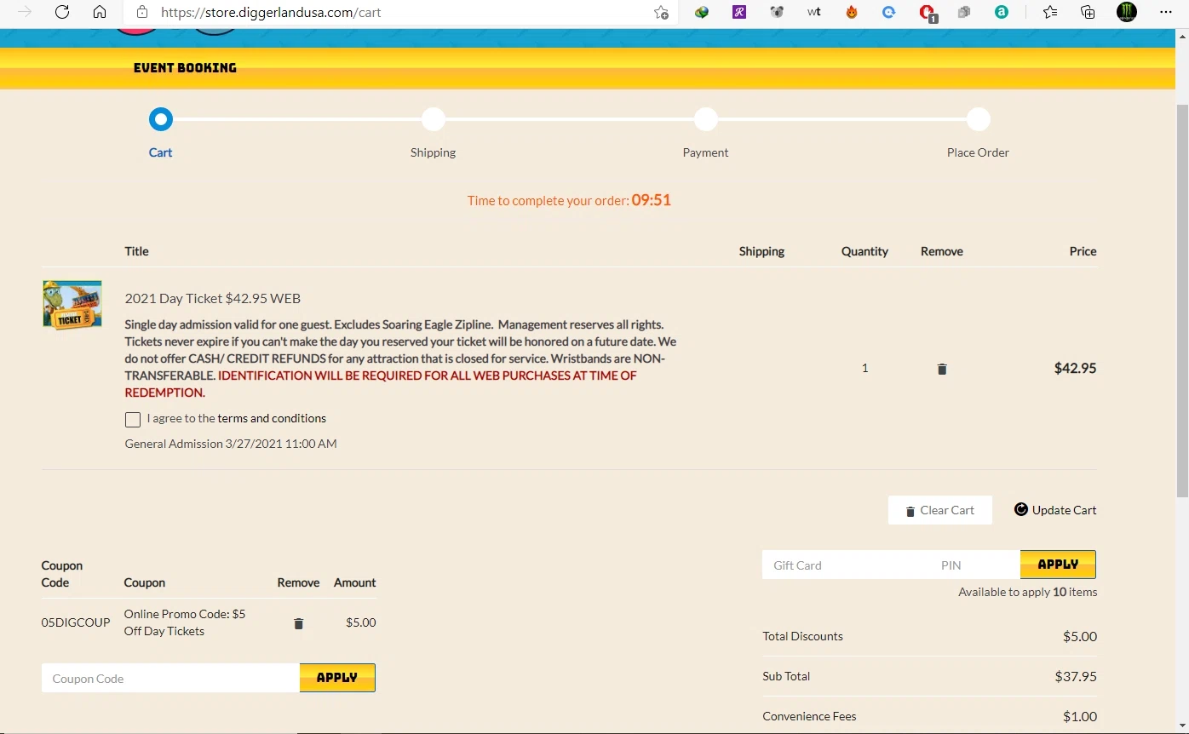Screen dimensions: 1189x734
Task: Open the Favorites list icon
Action: click(1050, 13)
